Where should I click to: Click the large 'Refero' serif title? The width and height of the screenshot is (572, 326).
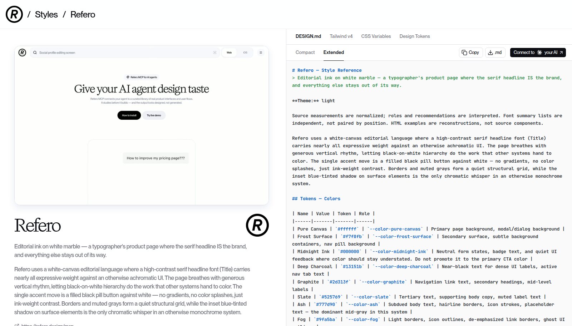pos(38,225)
